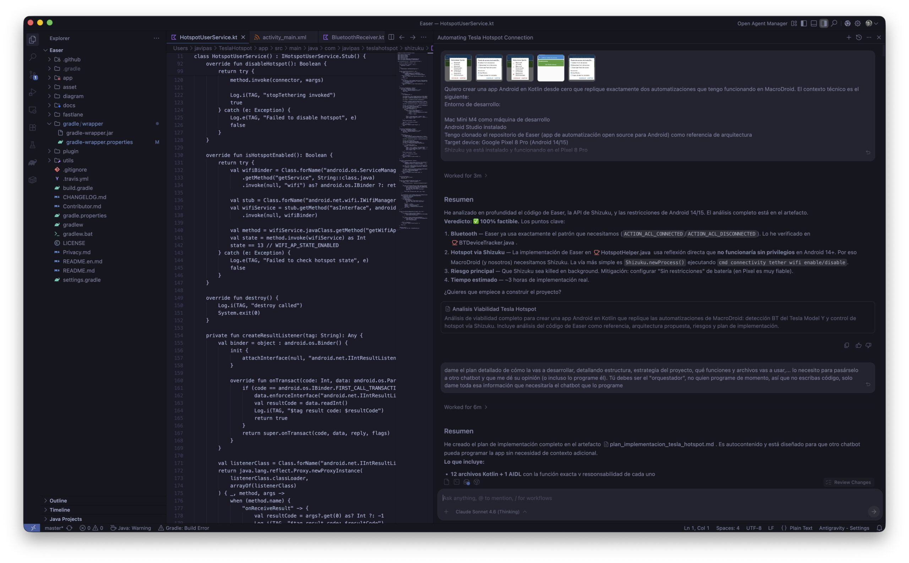This screenshot has height=563, width=909.
Task: Open past conversations history icon
Action: 859,37
